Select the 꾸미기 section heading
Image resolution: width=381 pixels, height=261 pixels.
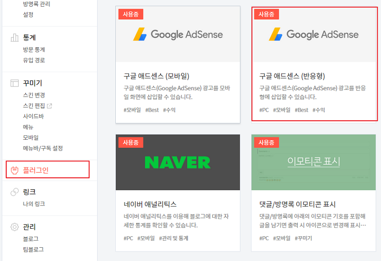[x=32, y=83]
